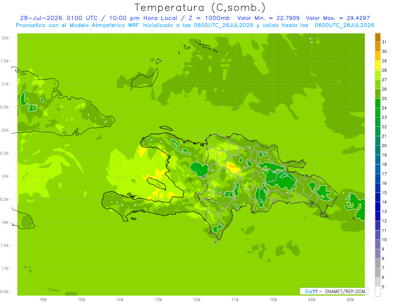Click the longitude label "73W"
393x304 pixels.
158,300
